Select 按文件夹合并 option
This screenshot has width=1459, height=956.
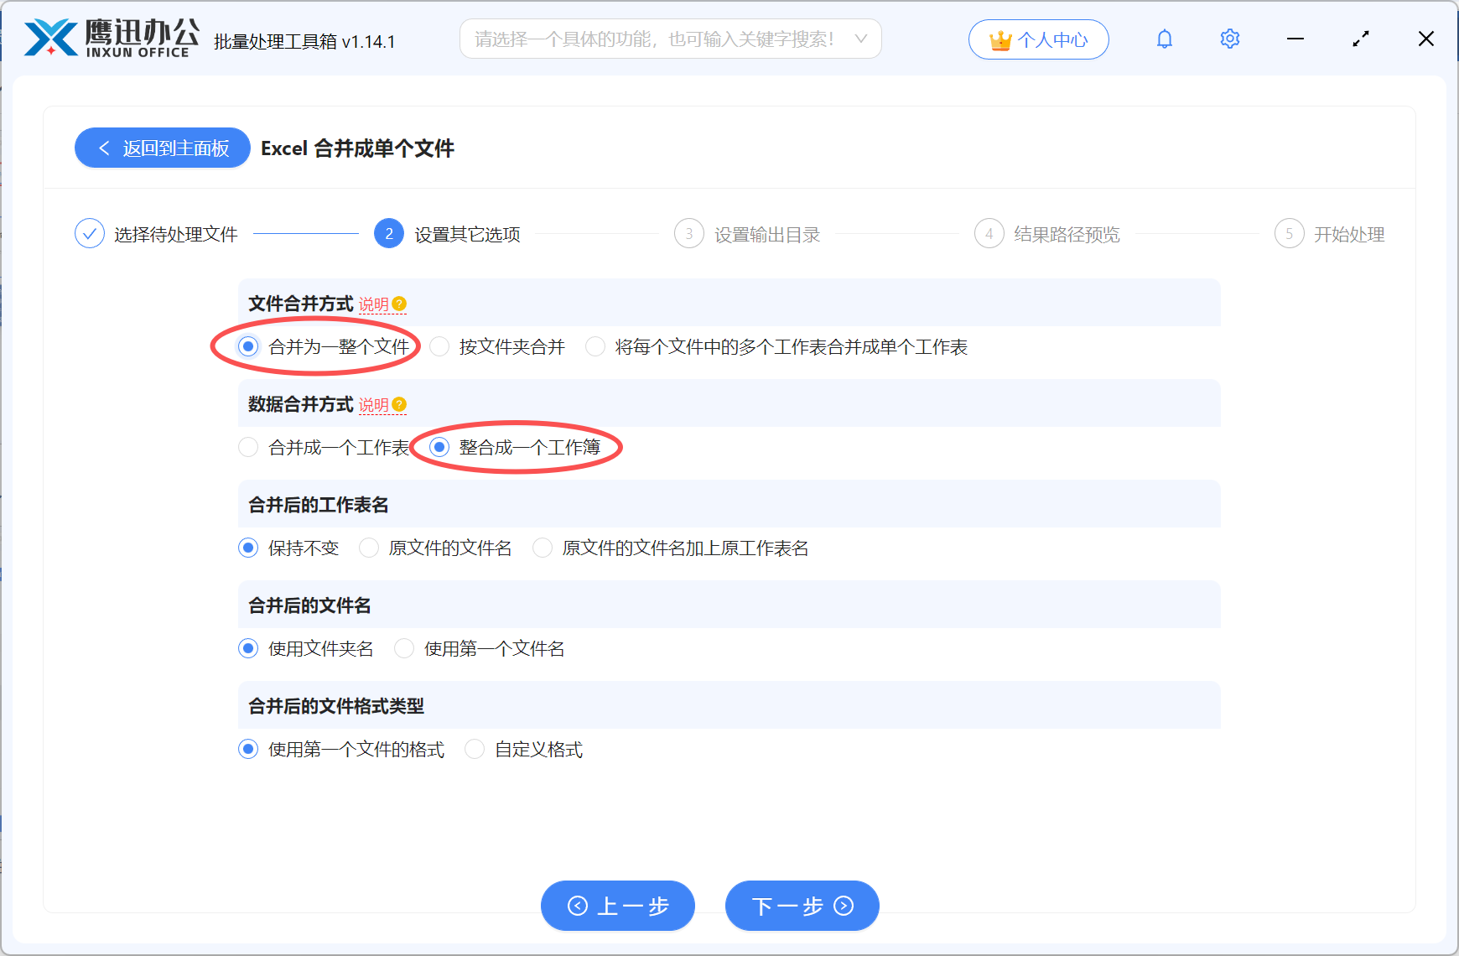(439, 346)
